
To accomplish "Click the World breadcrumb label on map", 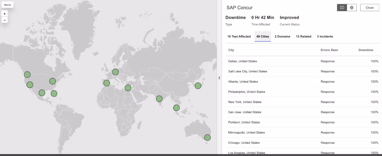I will point(7,5).
